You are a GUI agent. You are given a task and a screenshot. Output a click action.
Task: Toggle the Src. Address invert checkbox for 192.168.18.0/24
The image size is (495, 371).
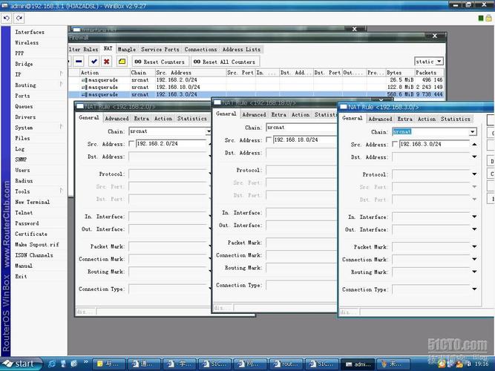269,139
